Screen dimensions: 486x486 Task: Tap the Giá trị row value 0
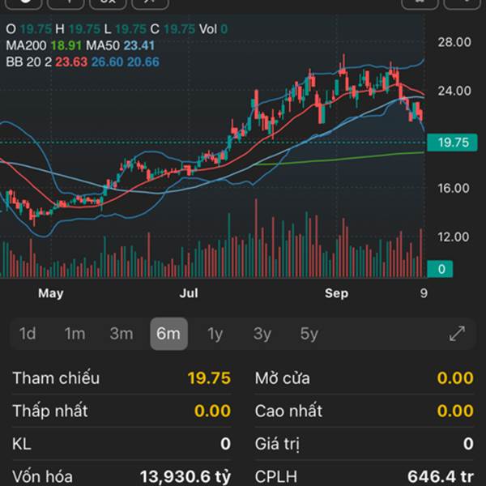tap(468, 444)
